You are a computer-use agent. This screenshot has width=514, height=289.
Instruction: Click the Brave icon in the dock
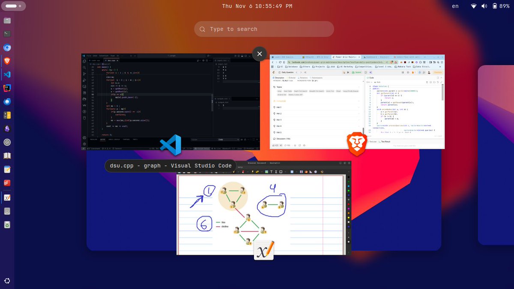pyautogui.click(x=7, y=61)
